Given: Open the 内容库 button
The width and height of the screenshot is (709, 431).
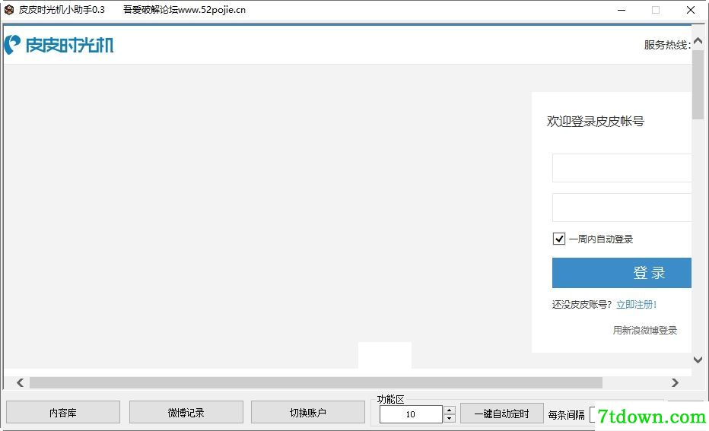Looking at the screenshot, I should 63,413.
